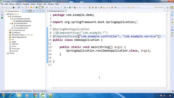
Task: Click the green Boot Dashboard icon in the toolbar
Action: [36, 7]
